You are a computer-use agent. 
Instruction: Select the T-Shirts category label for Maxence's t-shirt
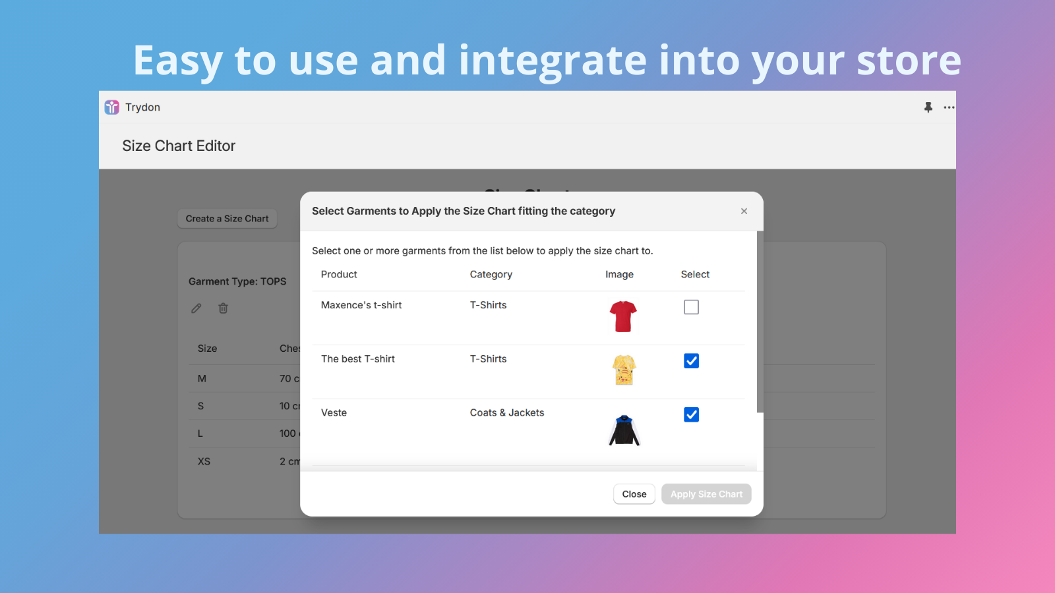click(488, 304)
